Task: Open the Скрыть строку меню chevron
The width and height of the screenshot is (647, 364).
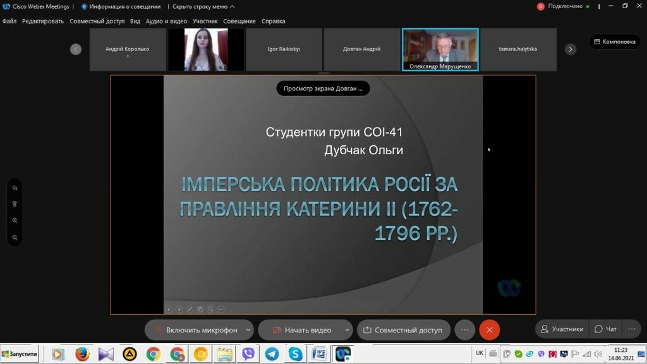Action: pos(232,6)
